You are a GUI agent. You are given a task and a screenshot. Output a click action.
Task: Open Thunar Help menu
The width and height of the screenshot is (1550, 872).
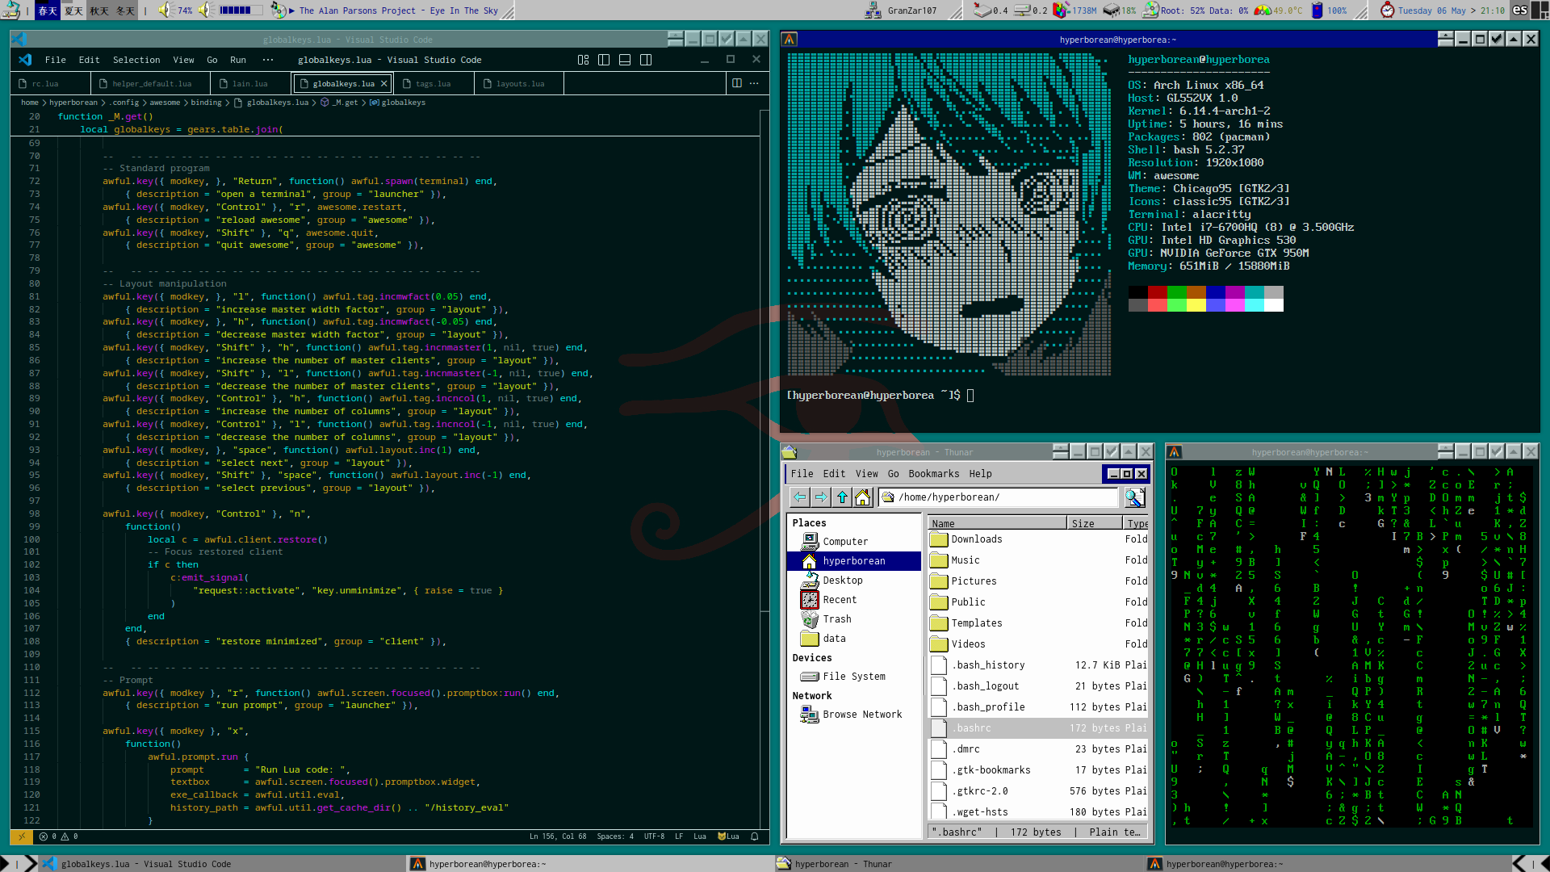click(981, 474)
